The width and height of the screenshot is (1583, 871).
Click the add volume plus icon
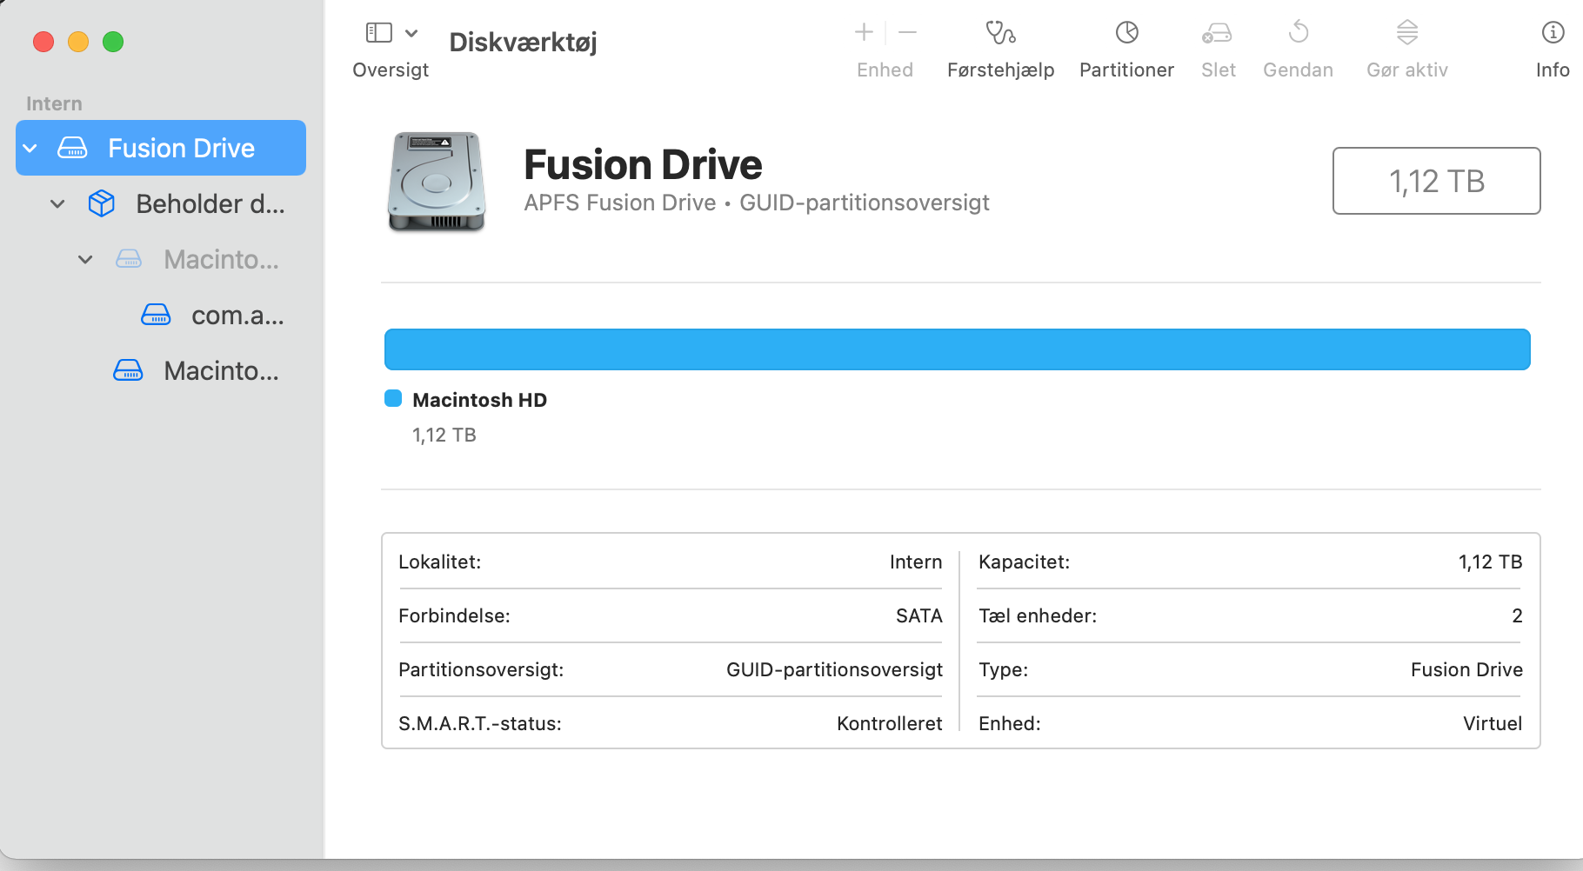[864, 33]
